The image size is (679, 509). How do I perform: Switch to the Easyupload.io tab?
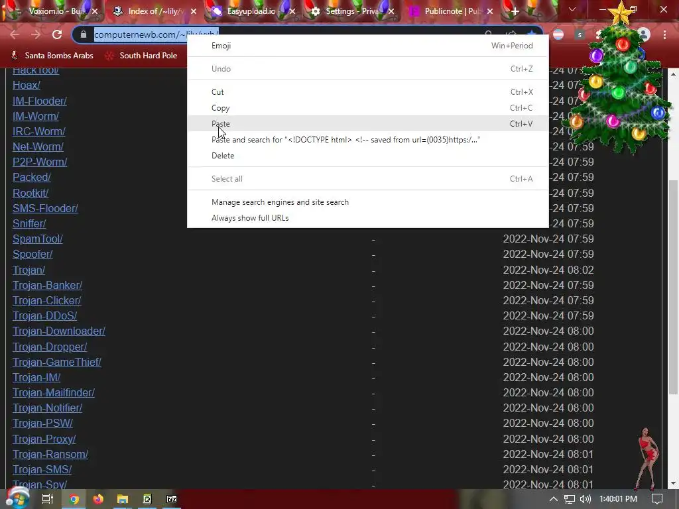(251, 11)
